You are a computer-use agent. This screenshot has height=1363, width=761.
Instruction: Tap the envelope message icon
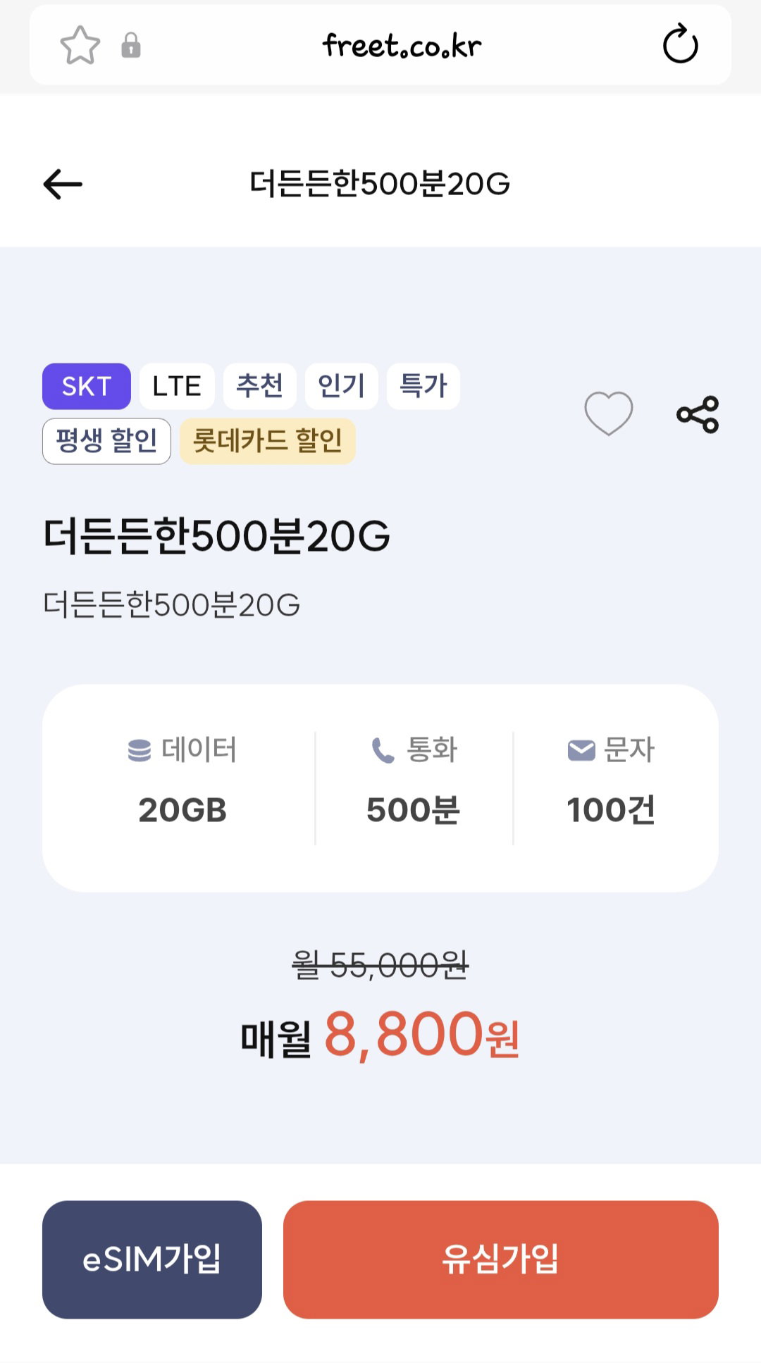pyautogui.click(x=581, y=750)
